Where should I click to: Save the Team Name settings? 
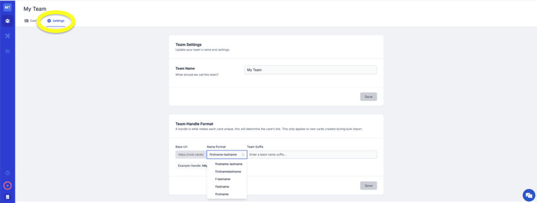368,96
